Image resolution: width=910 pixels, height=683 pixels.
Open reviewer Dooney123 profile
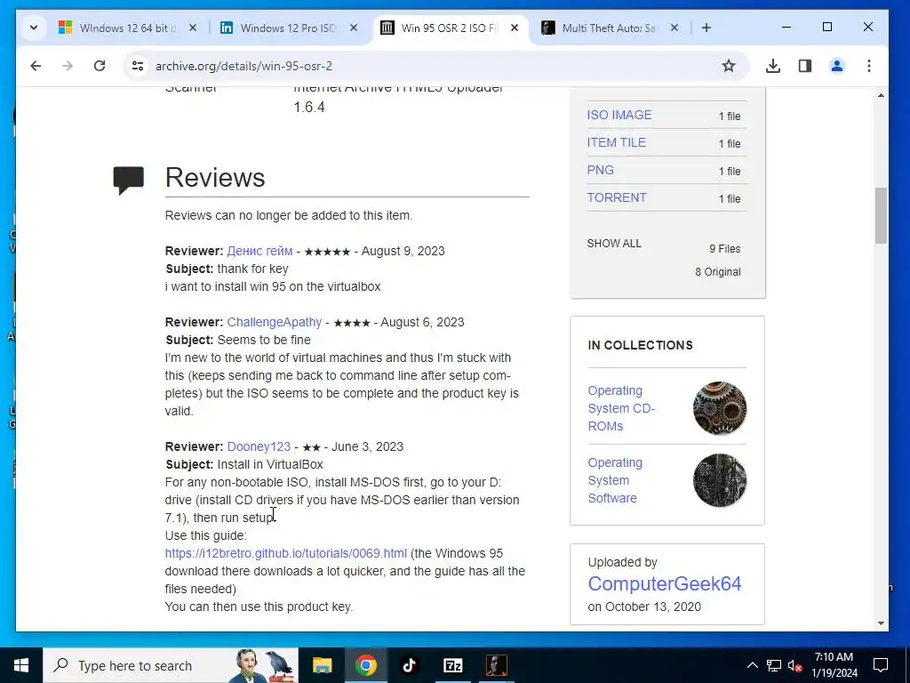(259, 446)
